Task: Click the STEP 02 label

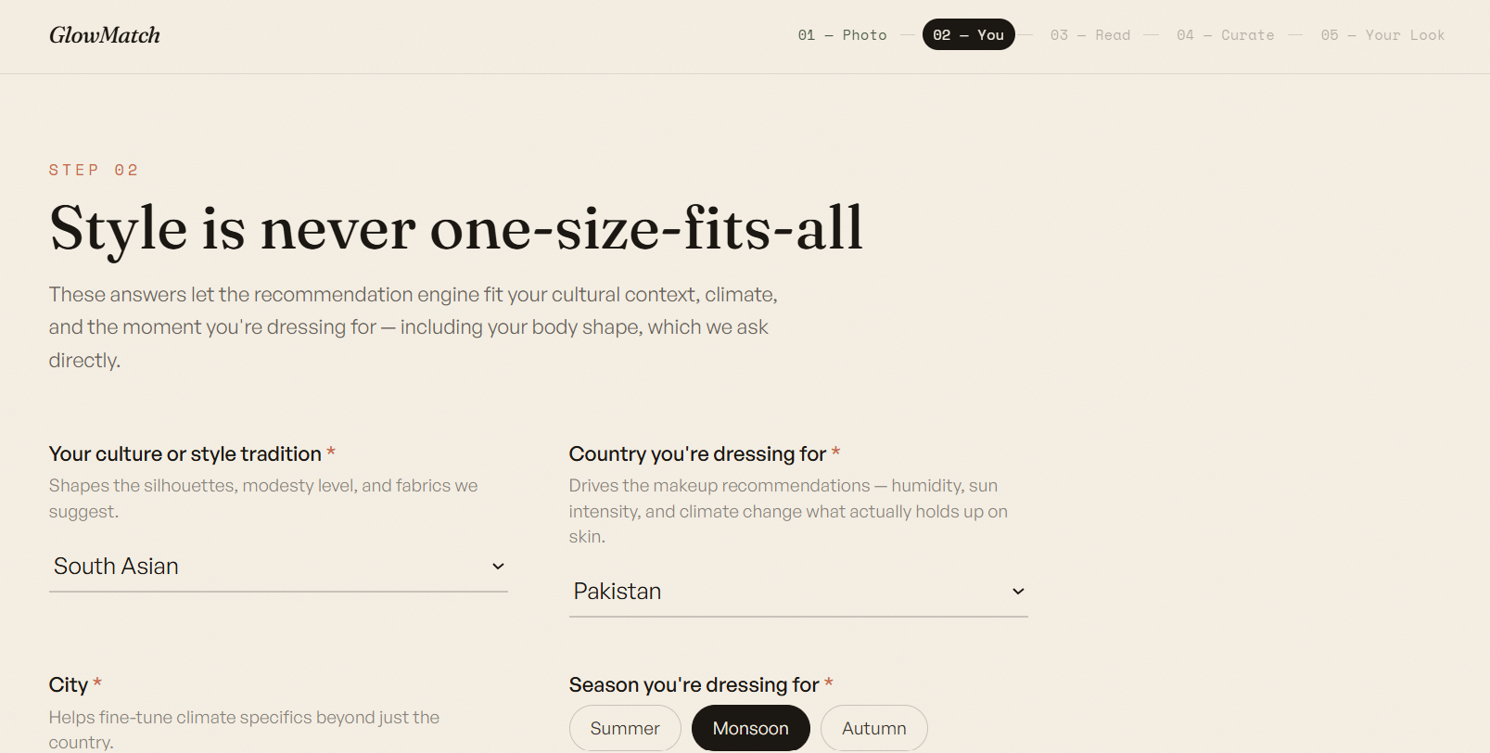Action: (94, 171)
